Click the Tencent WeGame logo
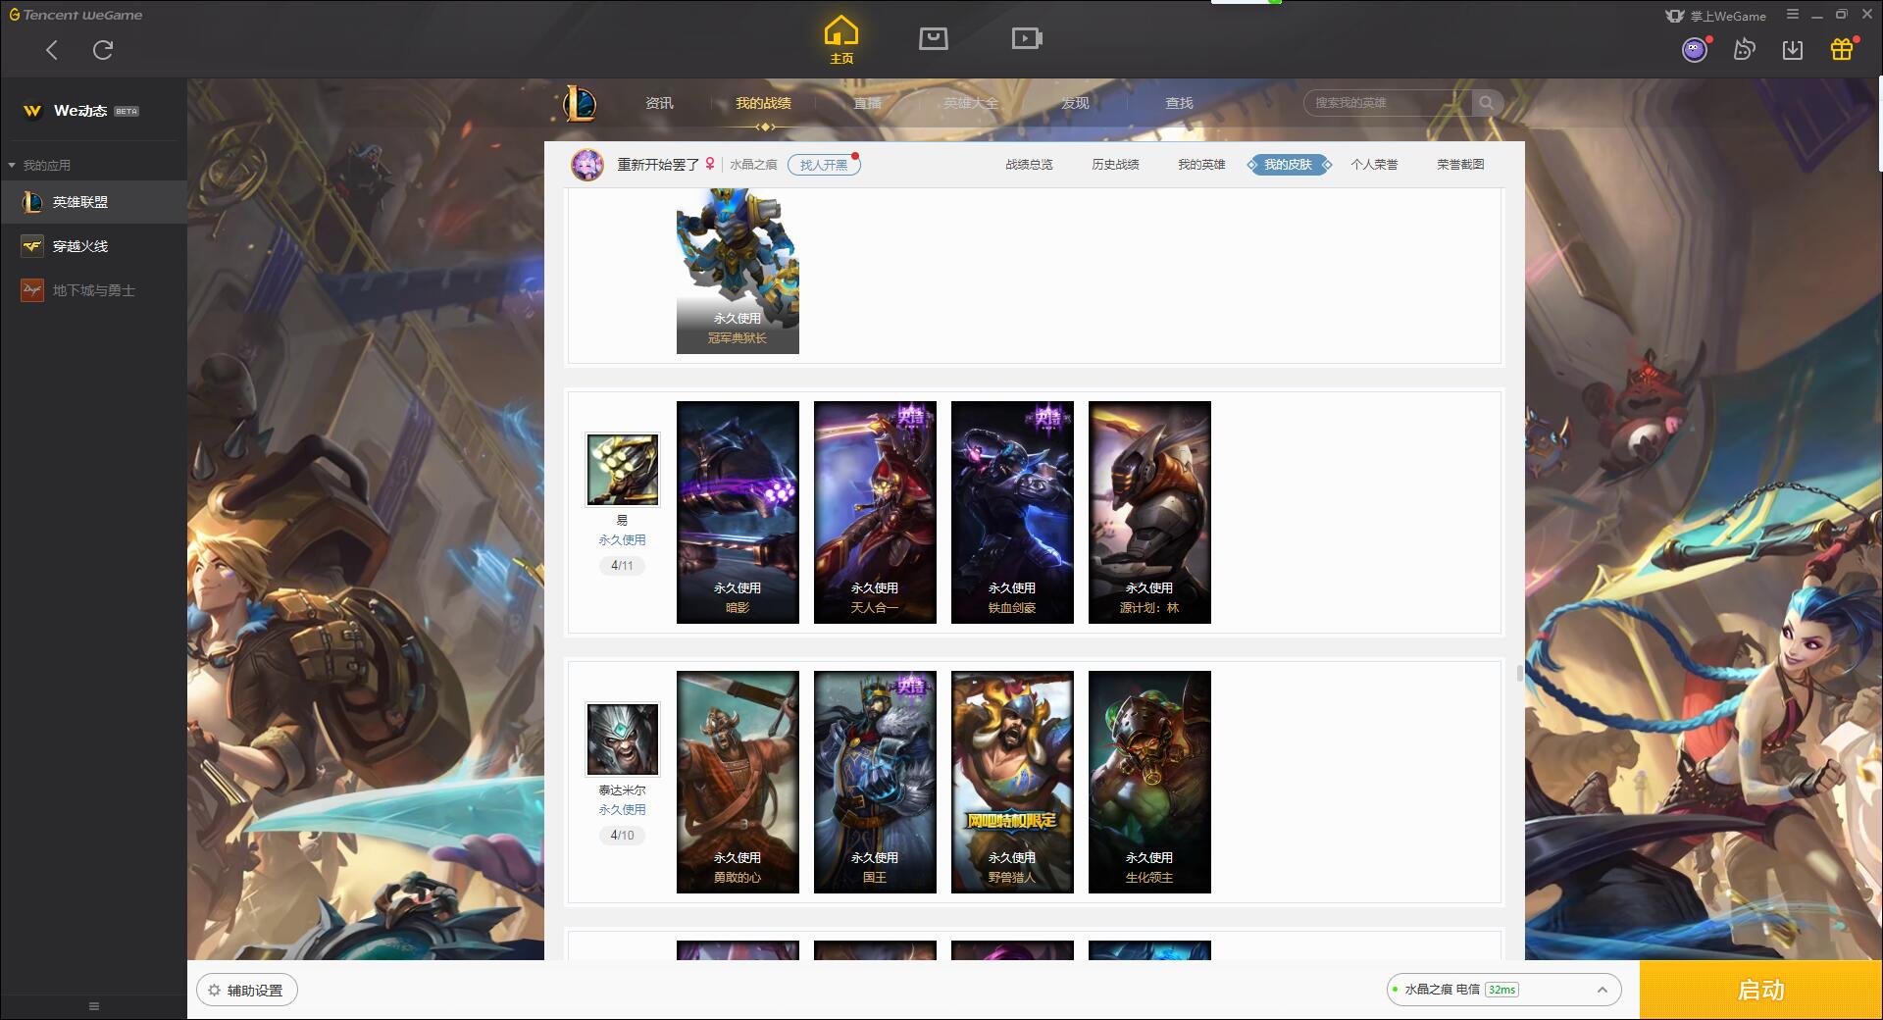Viewport: 1883px width, 1020px height. coord(76,15)
